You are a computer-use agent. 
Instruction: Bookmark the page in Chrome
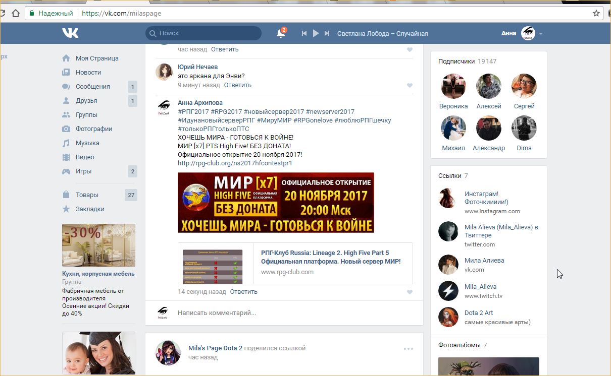coord(596,13)
